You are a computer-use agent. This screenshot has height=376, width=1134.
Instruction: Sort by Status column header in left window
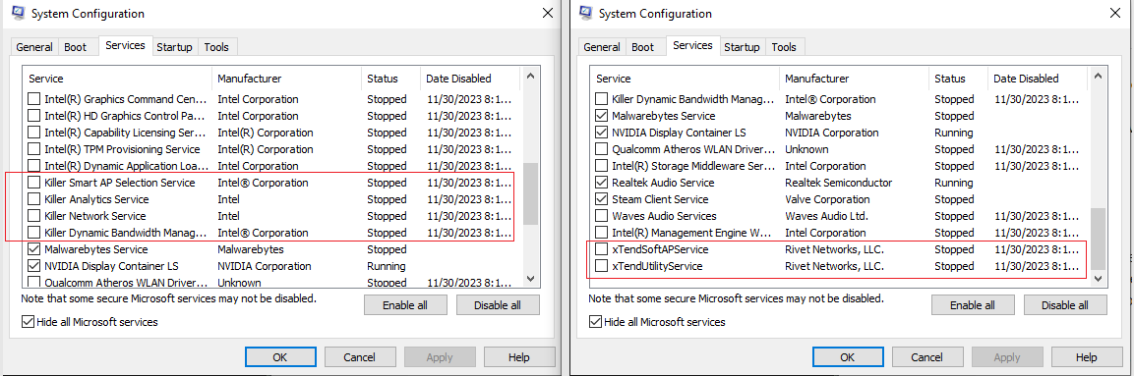391,79
